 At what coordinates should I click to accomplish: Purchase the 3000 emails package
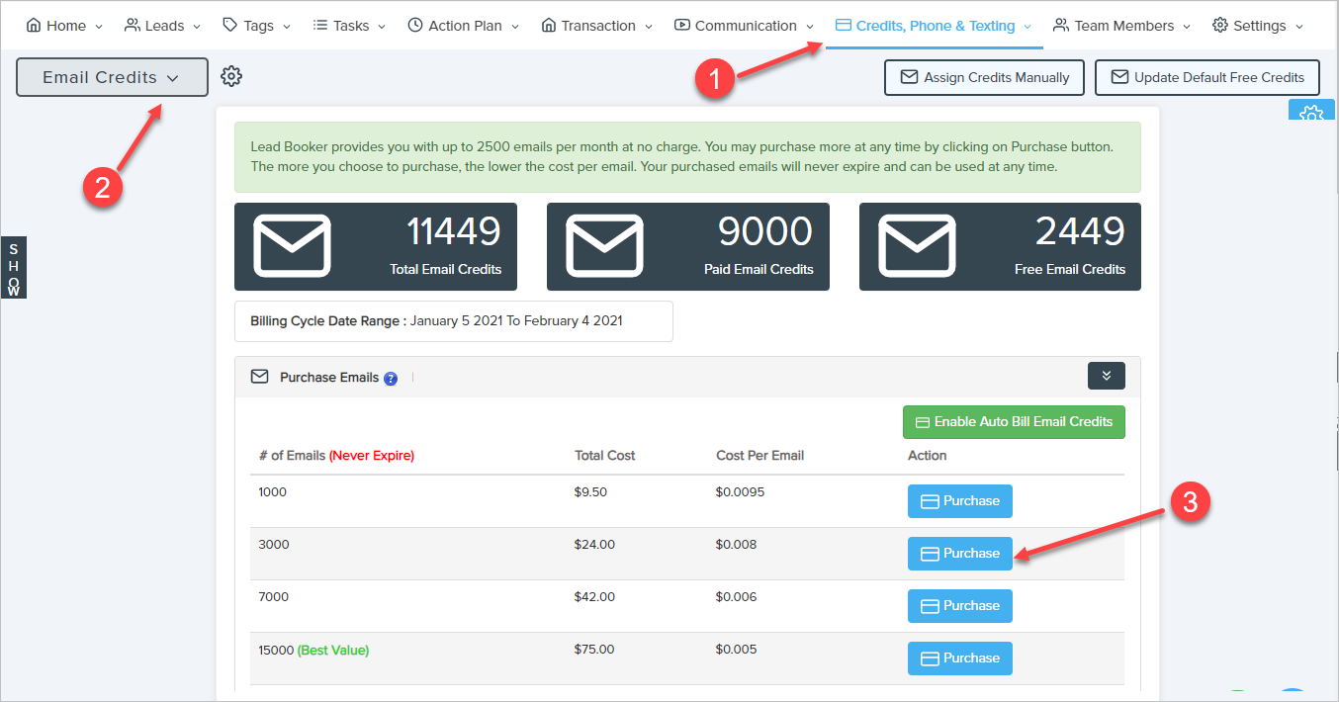pyautogui.click(x=959, y=554)
